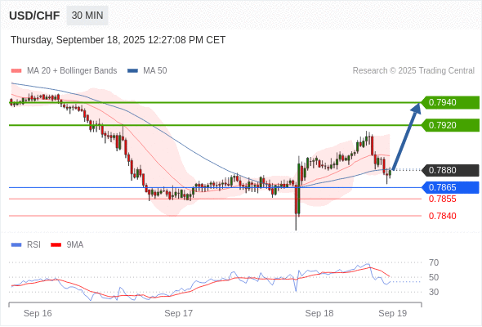Select the 0.7855 red support label
Screen dimensions: 482x327
pyautogui.click(x=442, y=199)
